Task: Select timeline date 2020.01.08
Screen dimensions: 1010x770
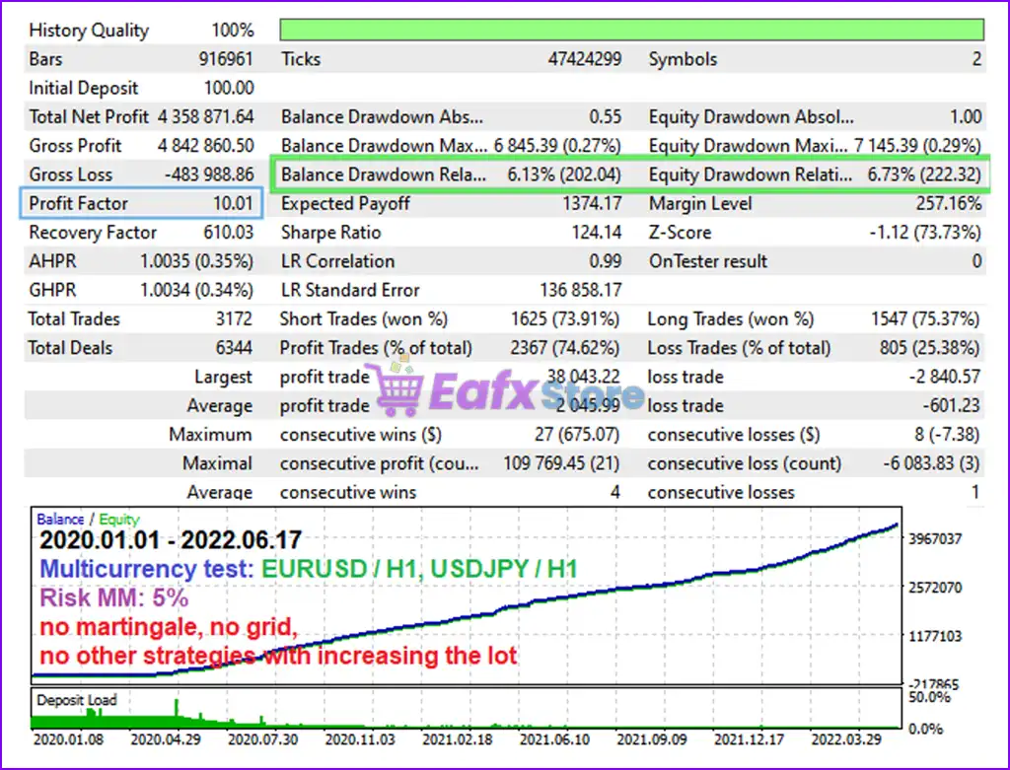Action: [68, 739]
